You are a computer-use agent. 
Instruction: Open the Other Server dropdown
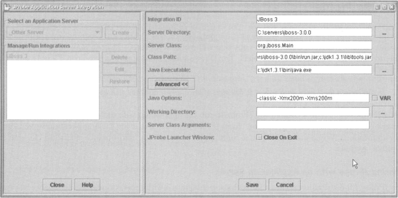coord(54,33)
